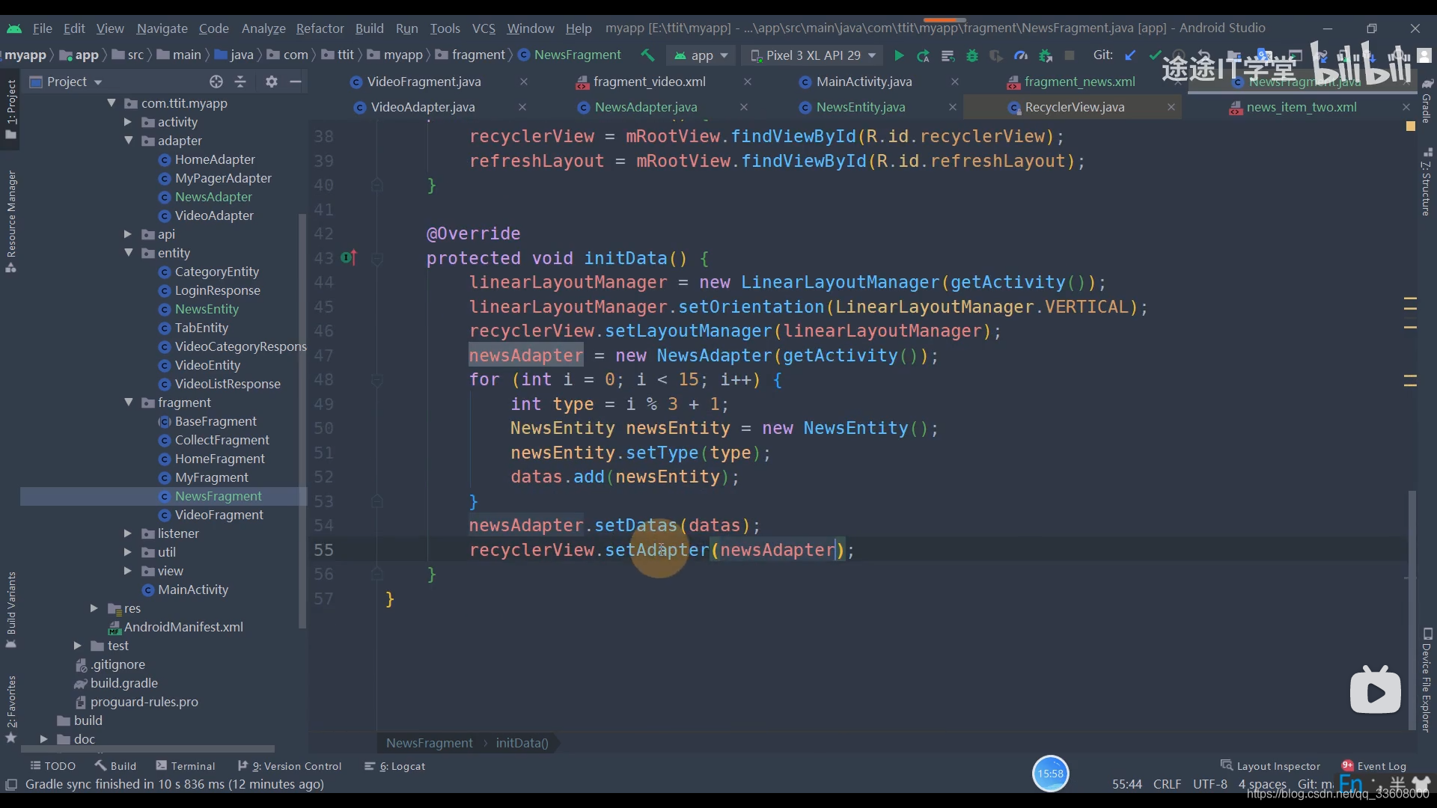Expand the listener folder
The width and height of the screenshot is (1437, 808).
[x=127, y=533]
